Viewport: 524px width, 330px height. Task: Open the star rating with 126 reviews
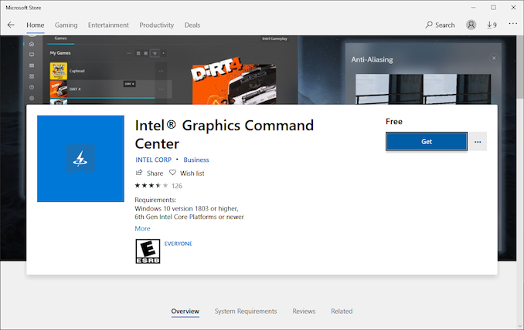158,186
